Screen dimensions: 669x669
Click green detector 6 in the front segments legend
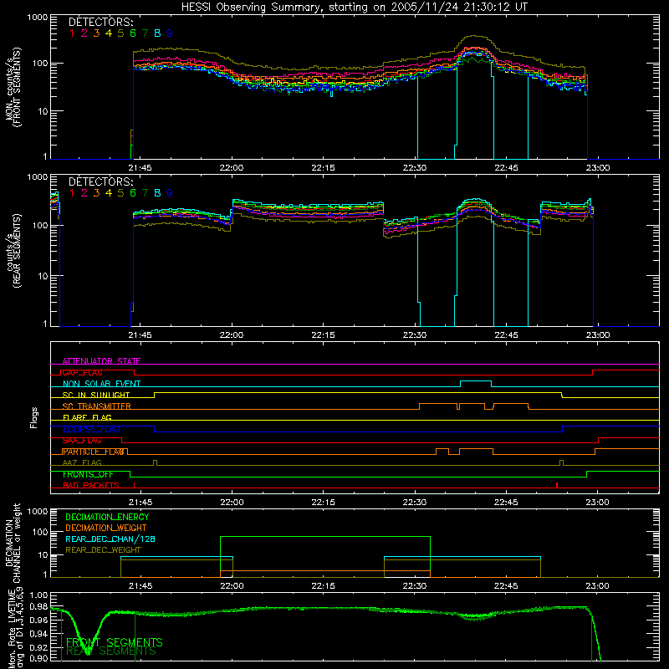[133, 33]
